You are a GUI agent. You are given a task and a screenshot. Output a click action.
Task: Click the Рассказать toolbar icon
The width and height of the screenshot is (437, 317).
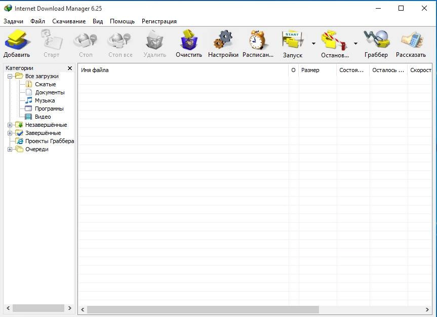pos(411,40)
